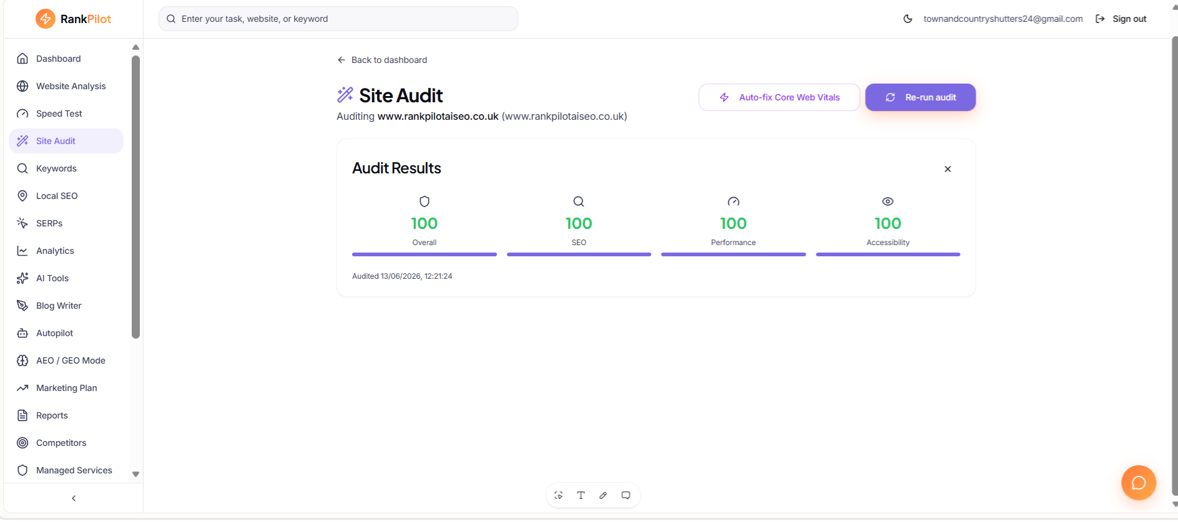Click the SERPs sparkle cursor icon
This screenshot has height=522, width=1178.
(22, 223)
